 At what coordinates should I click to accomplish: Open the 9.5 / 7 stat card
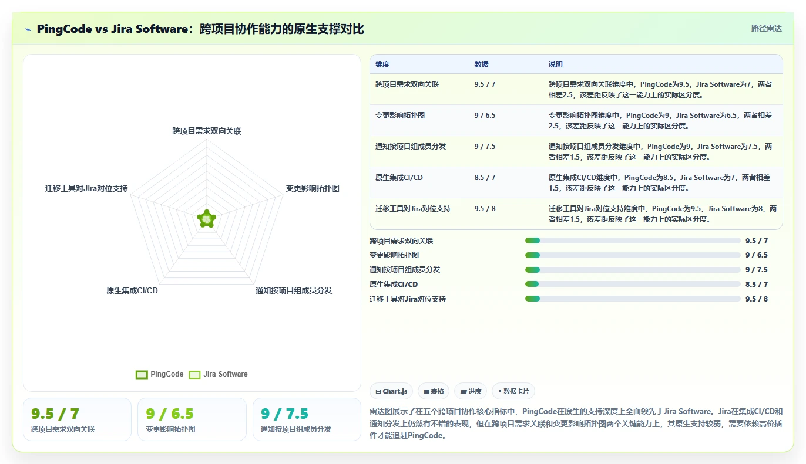pos(77,419)
